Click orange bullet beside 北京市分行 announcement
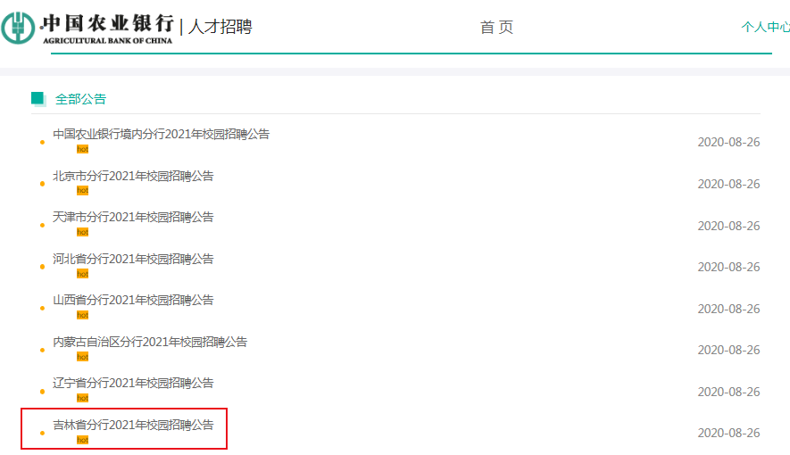Image resolution: width=790 pixels, height=455 pixels. [42, 184]
